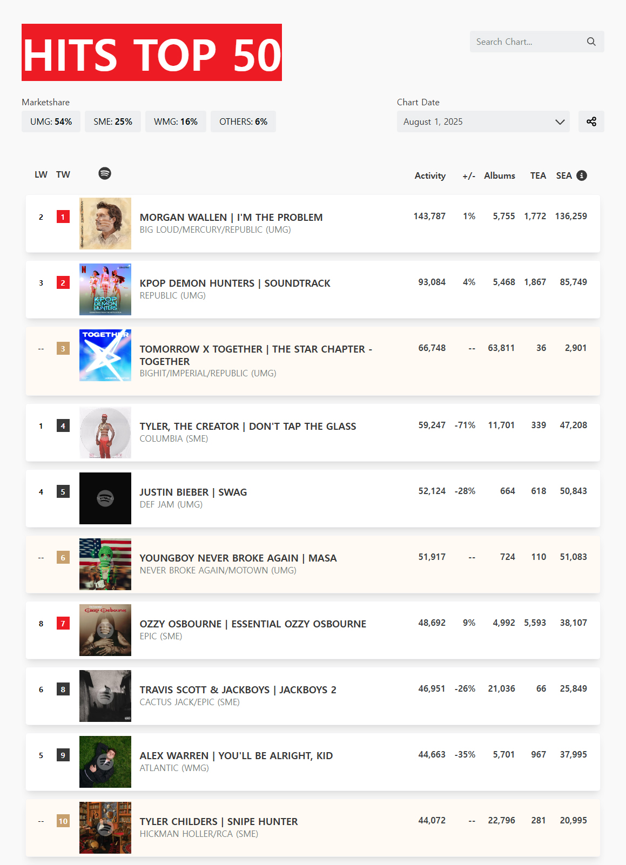The image size is (626, 865).
Task: Click the share chart icon
Action: [x=591, y=121]
